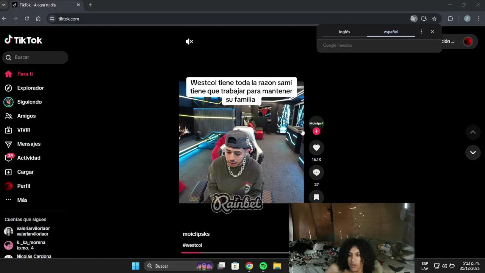This screenshot has width=485, height=273.
Task: Click the browser back arrow
Action: tap(4, 19)
